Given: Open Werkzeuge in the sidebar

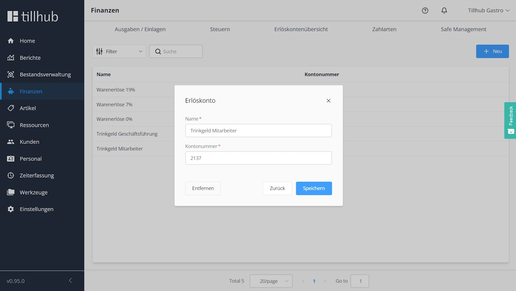Looking at the screenshot, I should coord(42,192).
